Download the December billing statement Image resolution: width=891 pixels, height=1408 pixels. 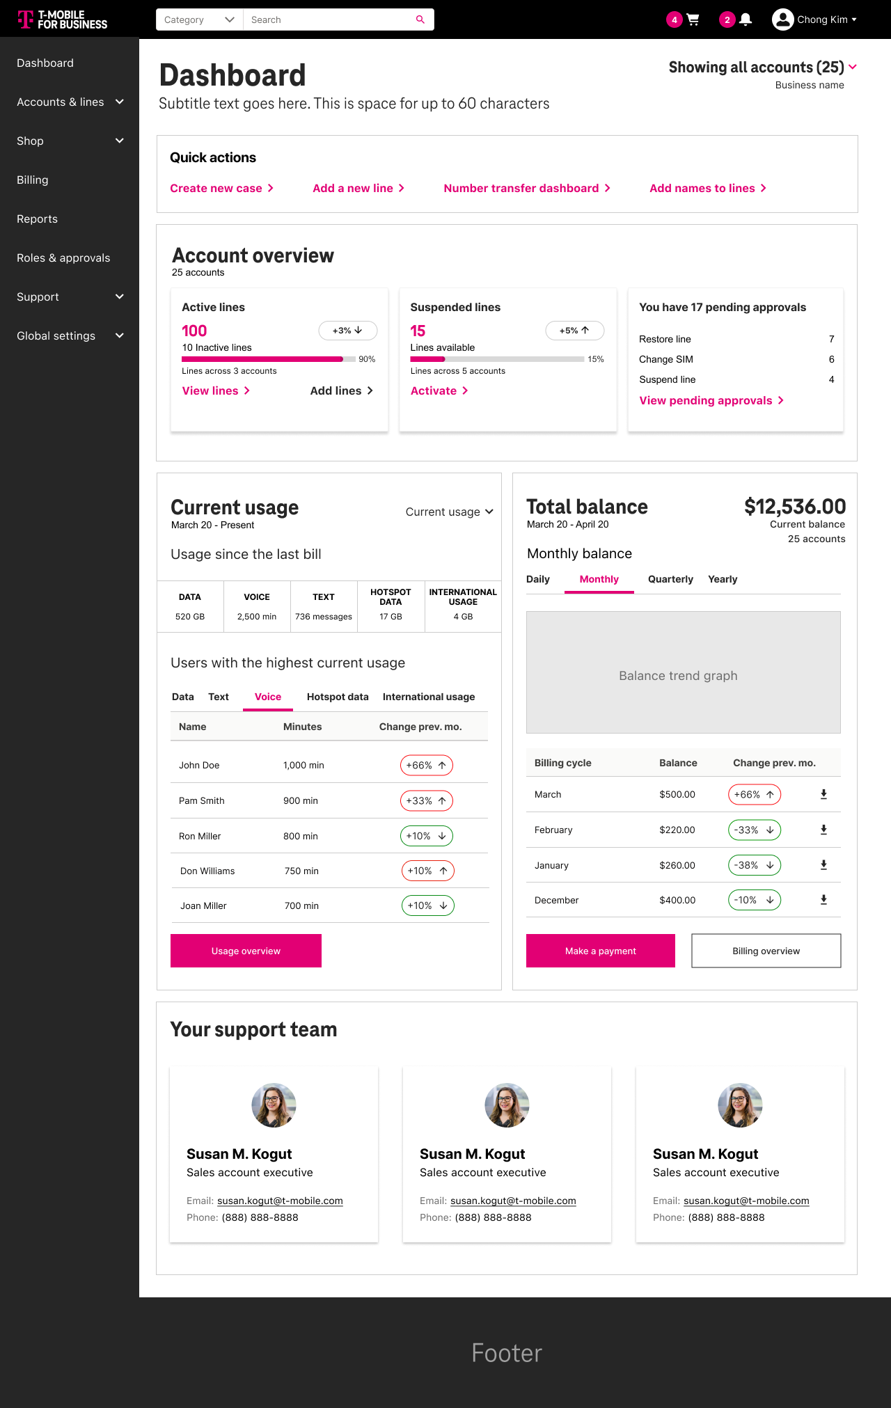823,900
